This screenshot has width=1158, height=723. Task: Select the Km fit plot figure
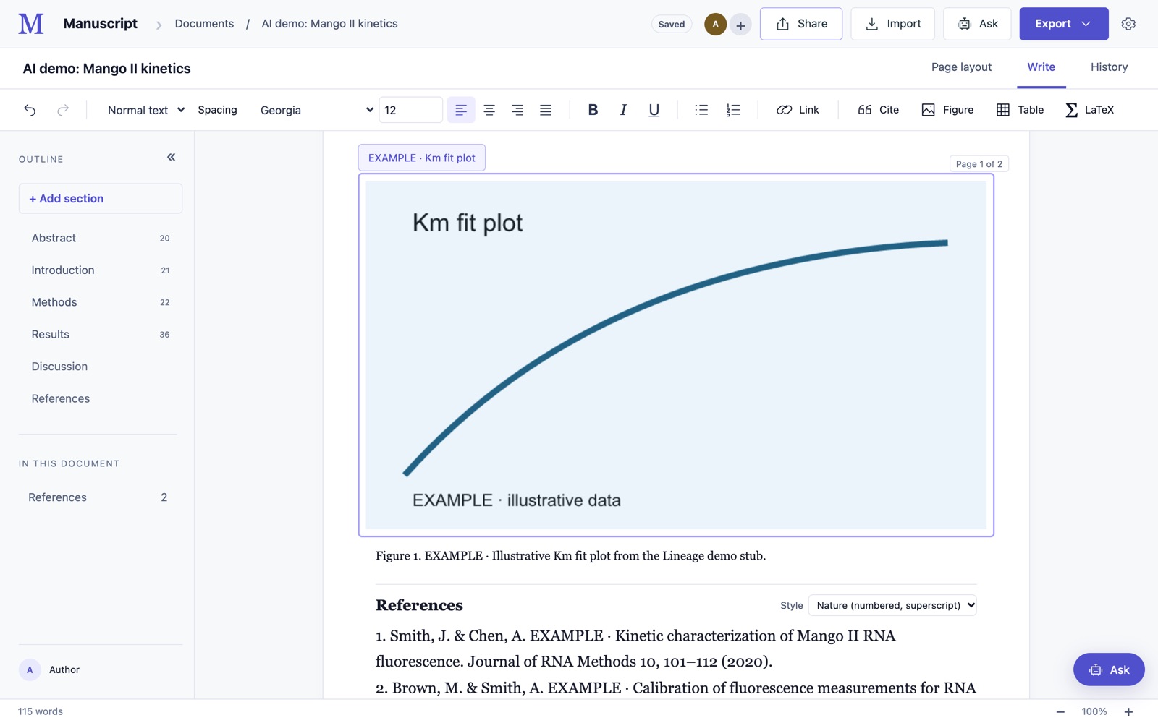(676, 355)
